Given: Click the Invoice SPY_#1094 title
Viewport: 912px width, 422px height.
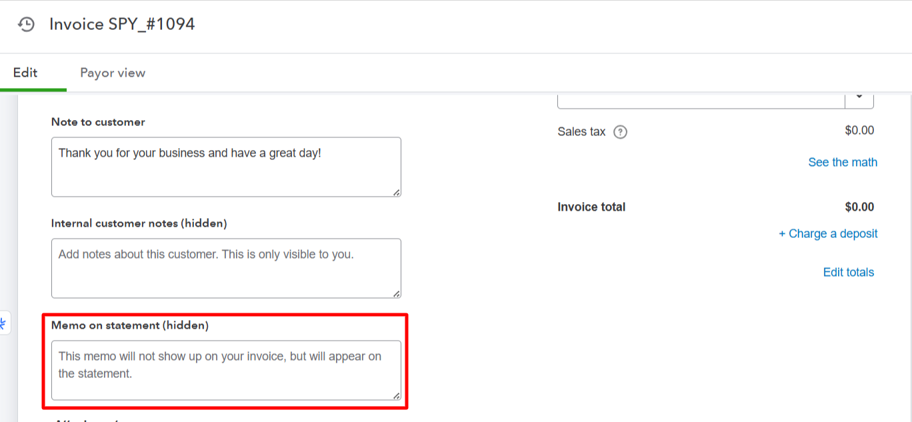Looking at the screenshot, I should 122,25.
